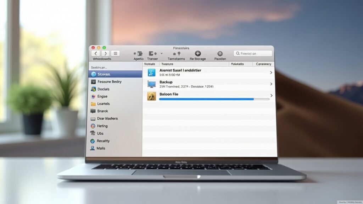This screenshot has height=204, width=363.
Task: Expand the Baloon File chevron
Action: (271, 96)
